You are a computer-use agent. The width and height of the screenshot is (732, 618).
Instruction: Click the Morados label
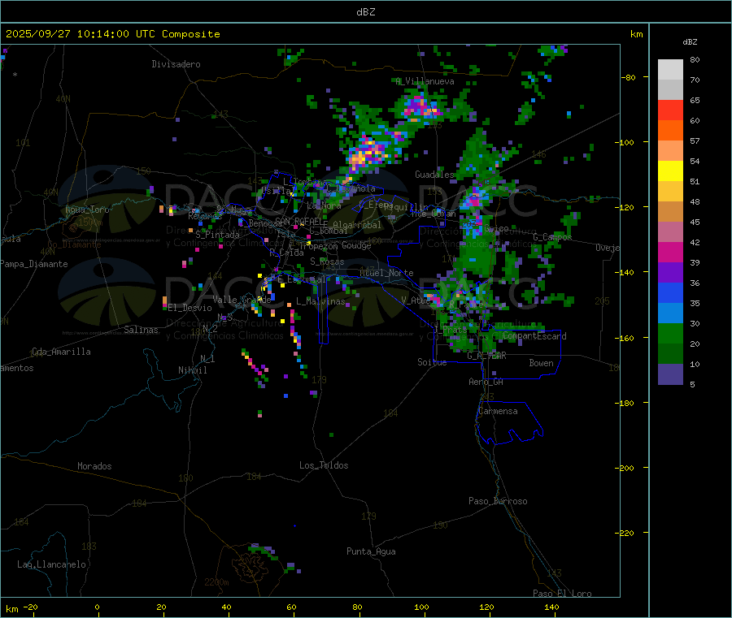click(94, 466)
